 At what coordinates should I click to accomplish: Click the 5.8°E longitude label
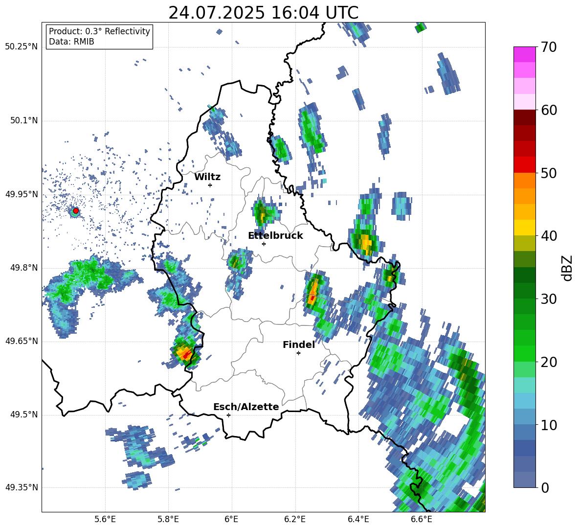pos(168,519)
